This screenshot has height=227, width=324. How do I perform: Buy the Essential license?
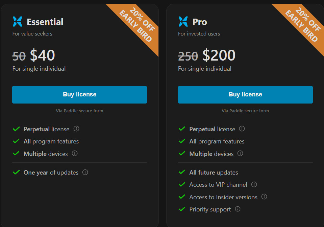tap(79, 95)
